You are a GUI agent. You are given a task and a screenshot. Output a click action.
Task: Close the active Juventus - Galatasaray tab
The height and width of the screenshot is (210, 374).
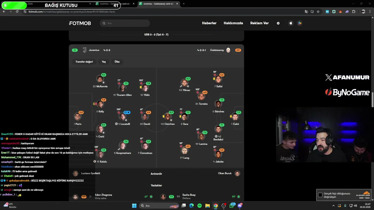pyautogui.click(x=177, y=4)
